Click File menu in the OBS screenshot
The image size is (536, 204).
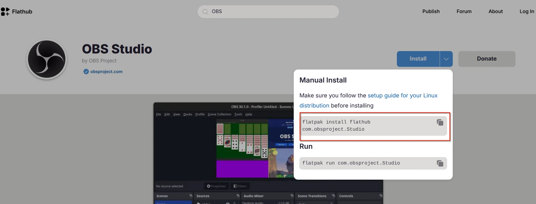pos(158,114)
